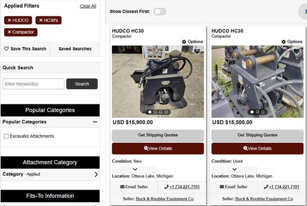
Task: Select second image dot on used compactor photo
Action: 257,112
